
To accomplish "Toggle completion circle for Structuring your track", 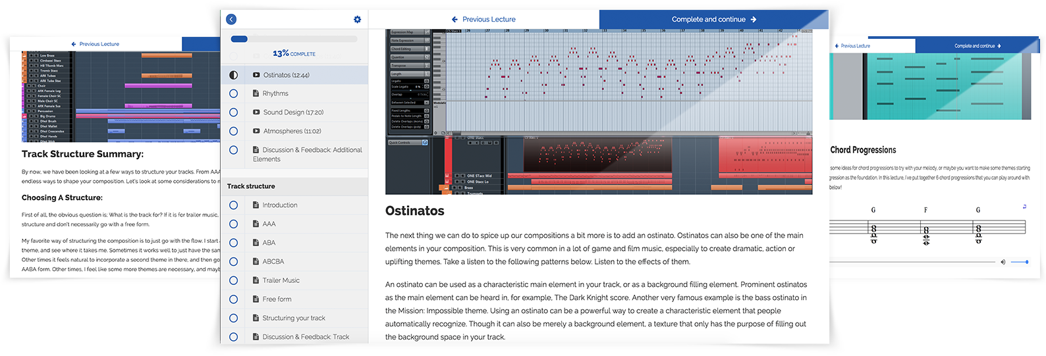I will (x=233, y=318).
